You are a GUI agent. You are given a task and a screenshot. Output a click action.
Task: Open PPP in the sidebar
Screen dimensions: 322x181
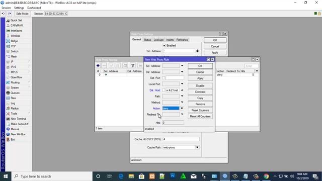coord(13,46)
